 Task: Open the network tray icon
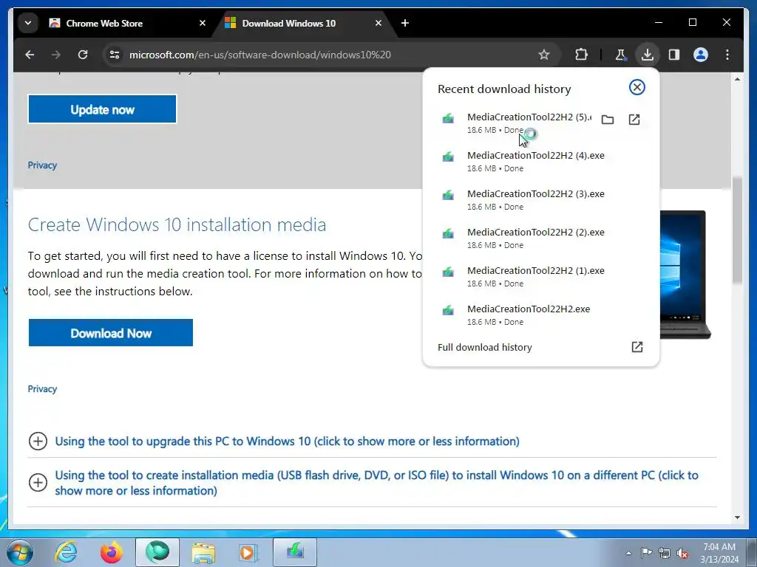pos(665,553)
